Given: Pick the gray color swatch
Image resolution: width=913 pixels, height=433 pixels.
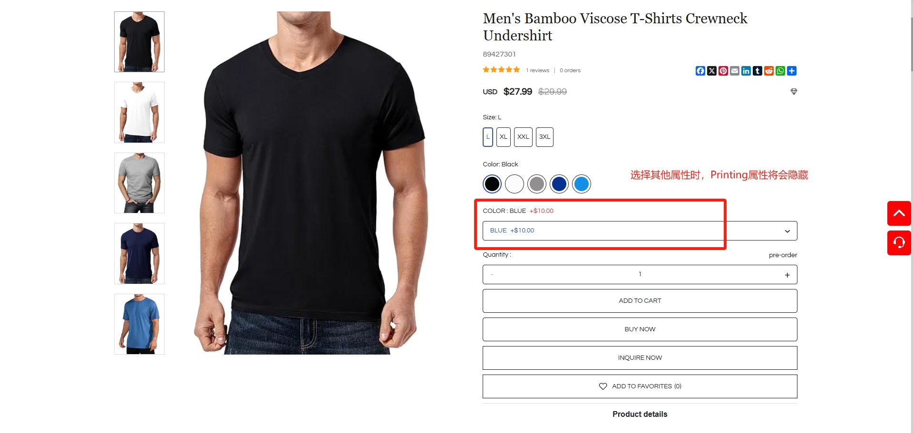Looking at the screenshot, I should pyautogui.click(x=537, y=184).
